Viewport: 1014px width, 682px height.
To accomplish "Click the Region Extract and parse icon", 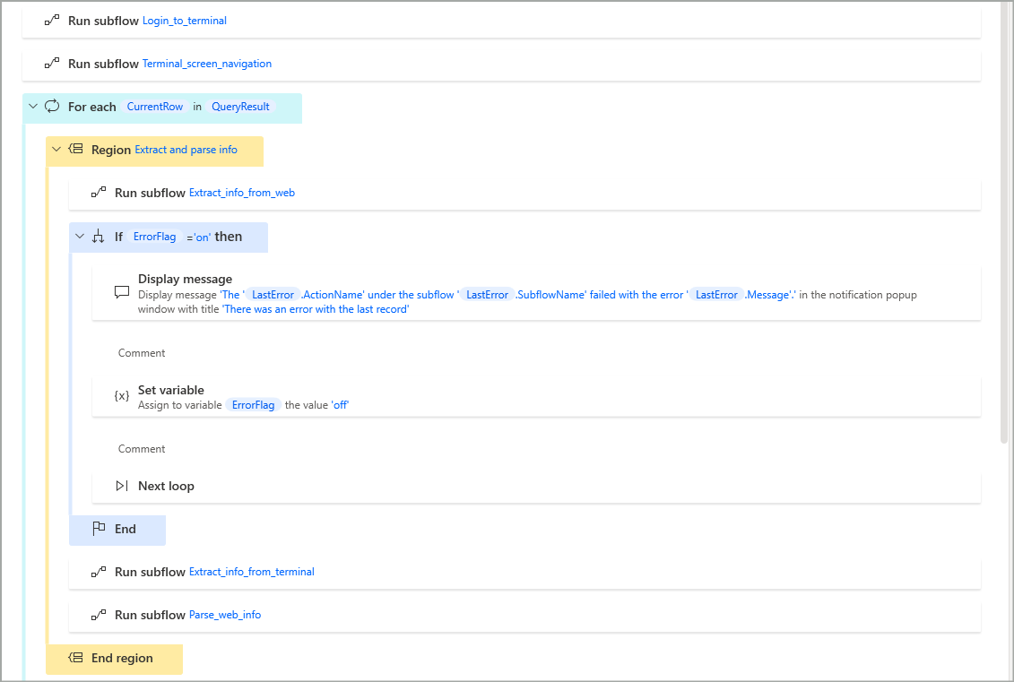I will (75, 150).
